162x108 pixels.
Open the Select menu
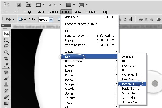point(53,12)
